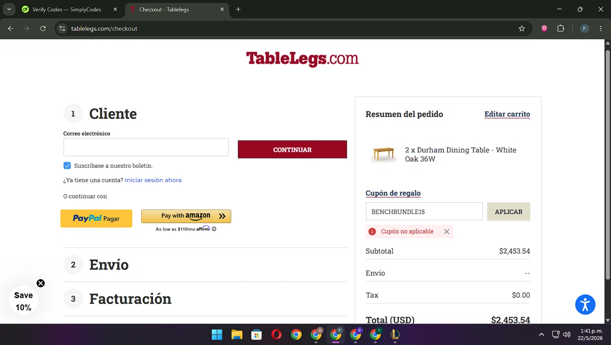Click the Envío step heading
This screenshot has width=611, height=345.
point(109,265)
